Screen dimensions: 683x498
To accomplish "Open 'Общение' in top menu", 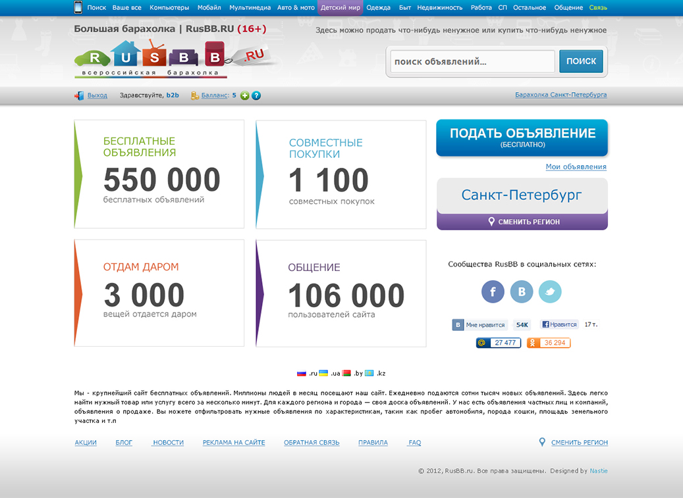I will pos(568,7).
